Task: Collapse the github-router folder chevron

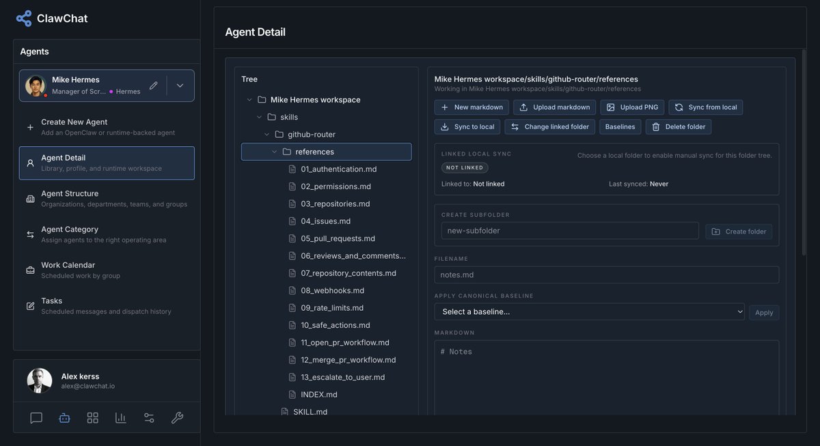Action: pos(266,135)
